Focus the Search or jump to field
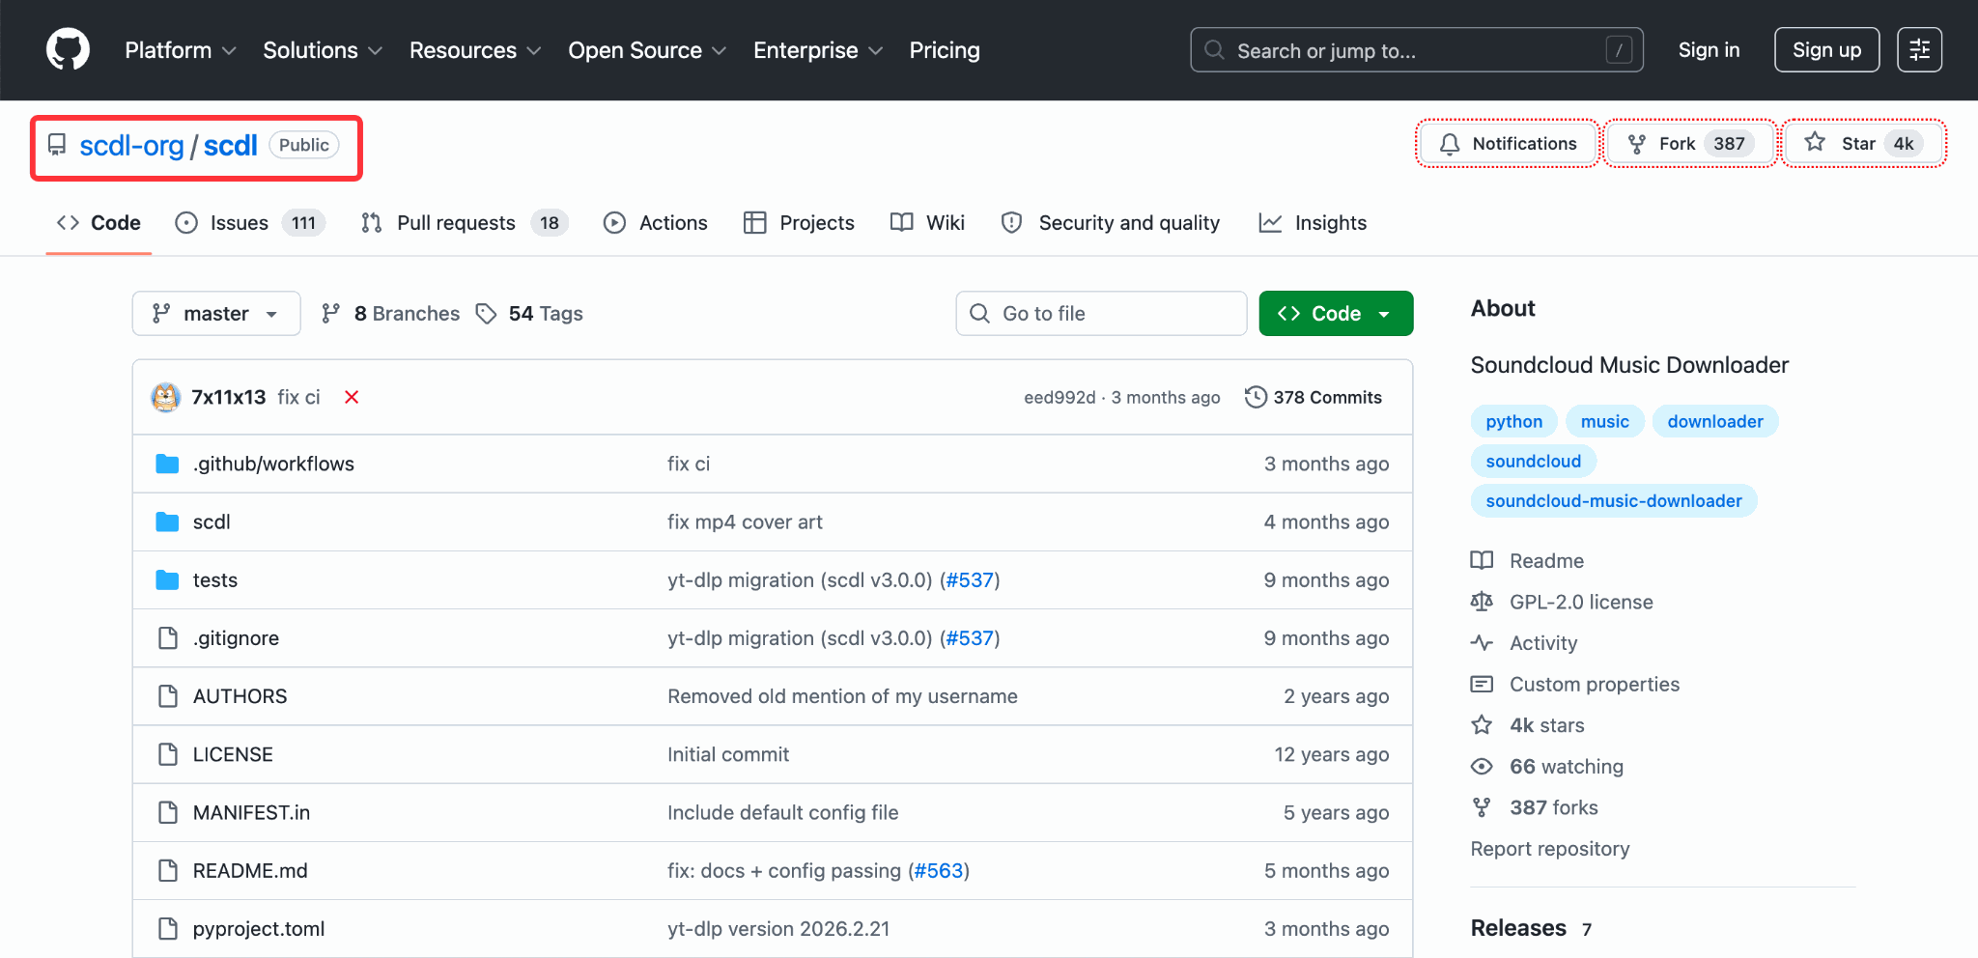The height and width of the screenshot is (958, 1978). (x=1416, y=49)
